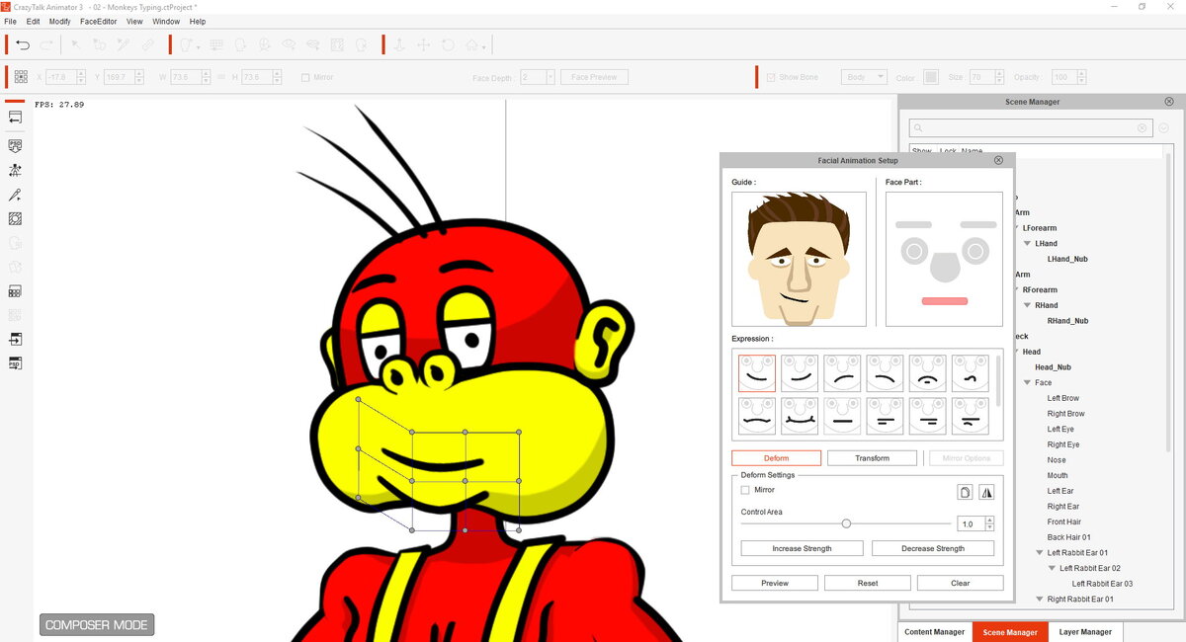Click the Increase Strength button
Screen dimensions: 1186x642
(x=801, y=547)
